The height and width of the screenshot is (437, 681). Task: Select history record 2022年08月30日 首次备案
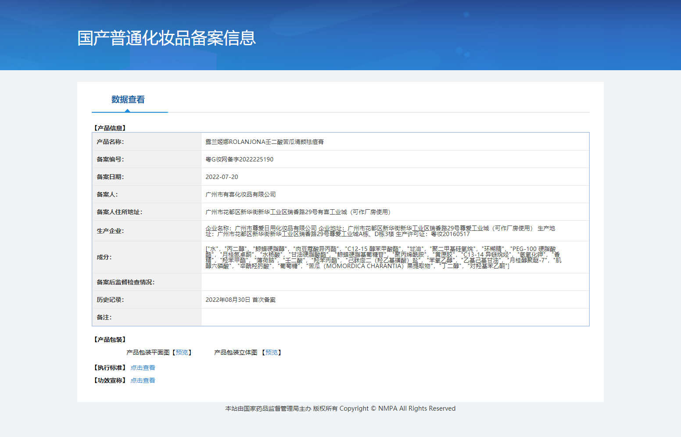pyautogui.click(x=240, y=300)
